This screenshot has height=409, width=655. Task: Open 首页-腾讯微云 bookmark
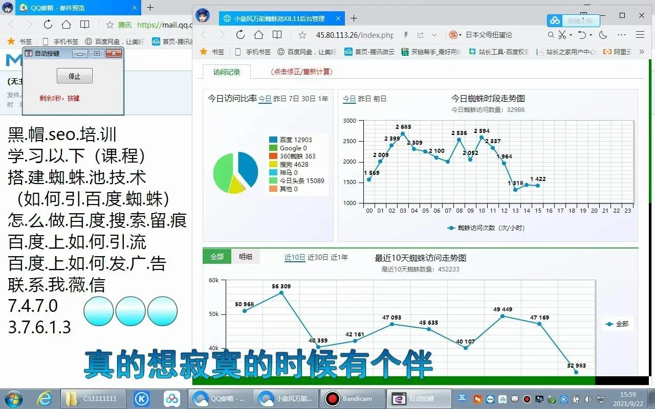[369, 52]
